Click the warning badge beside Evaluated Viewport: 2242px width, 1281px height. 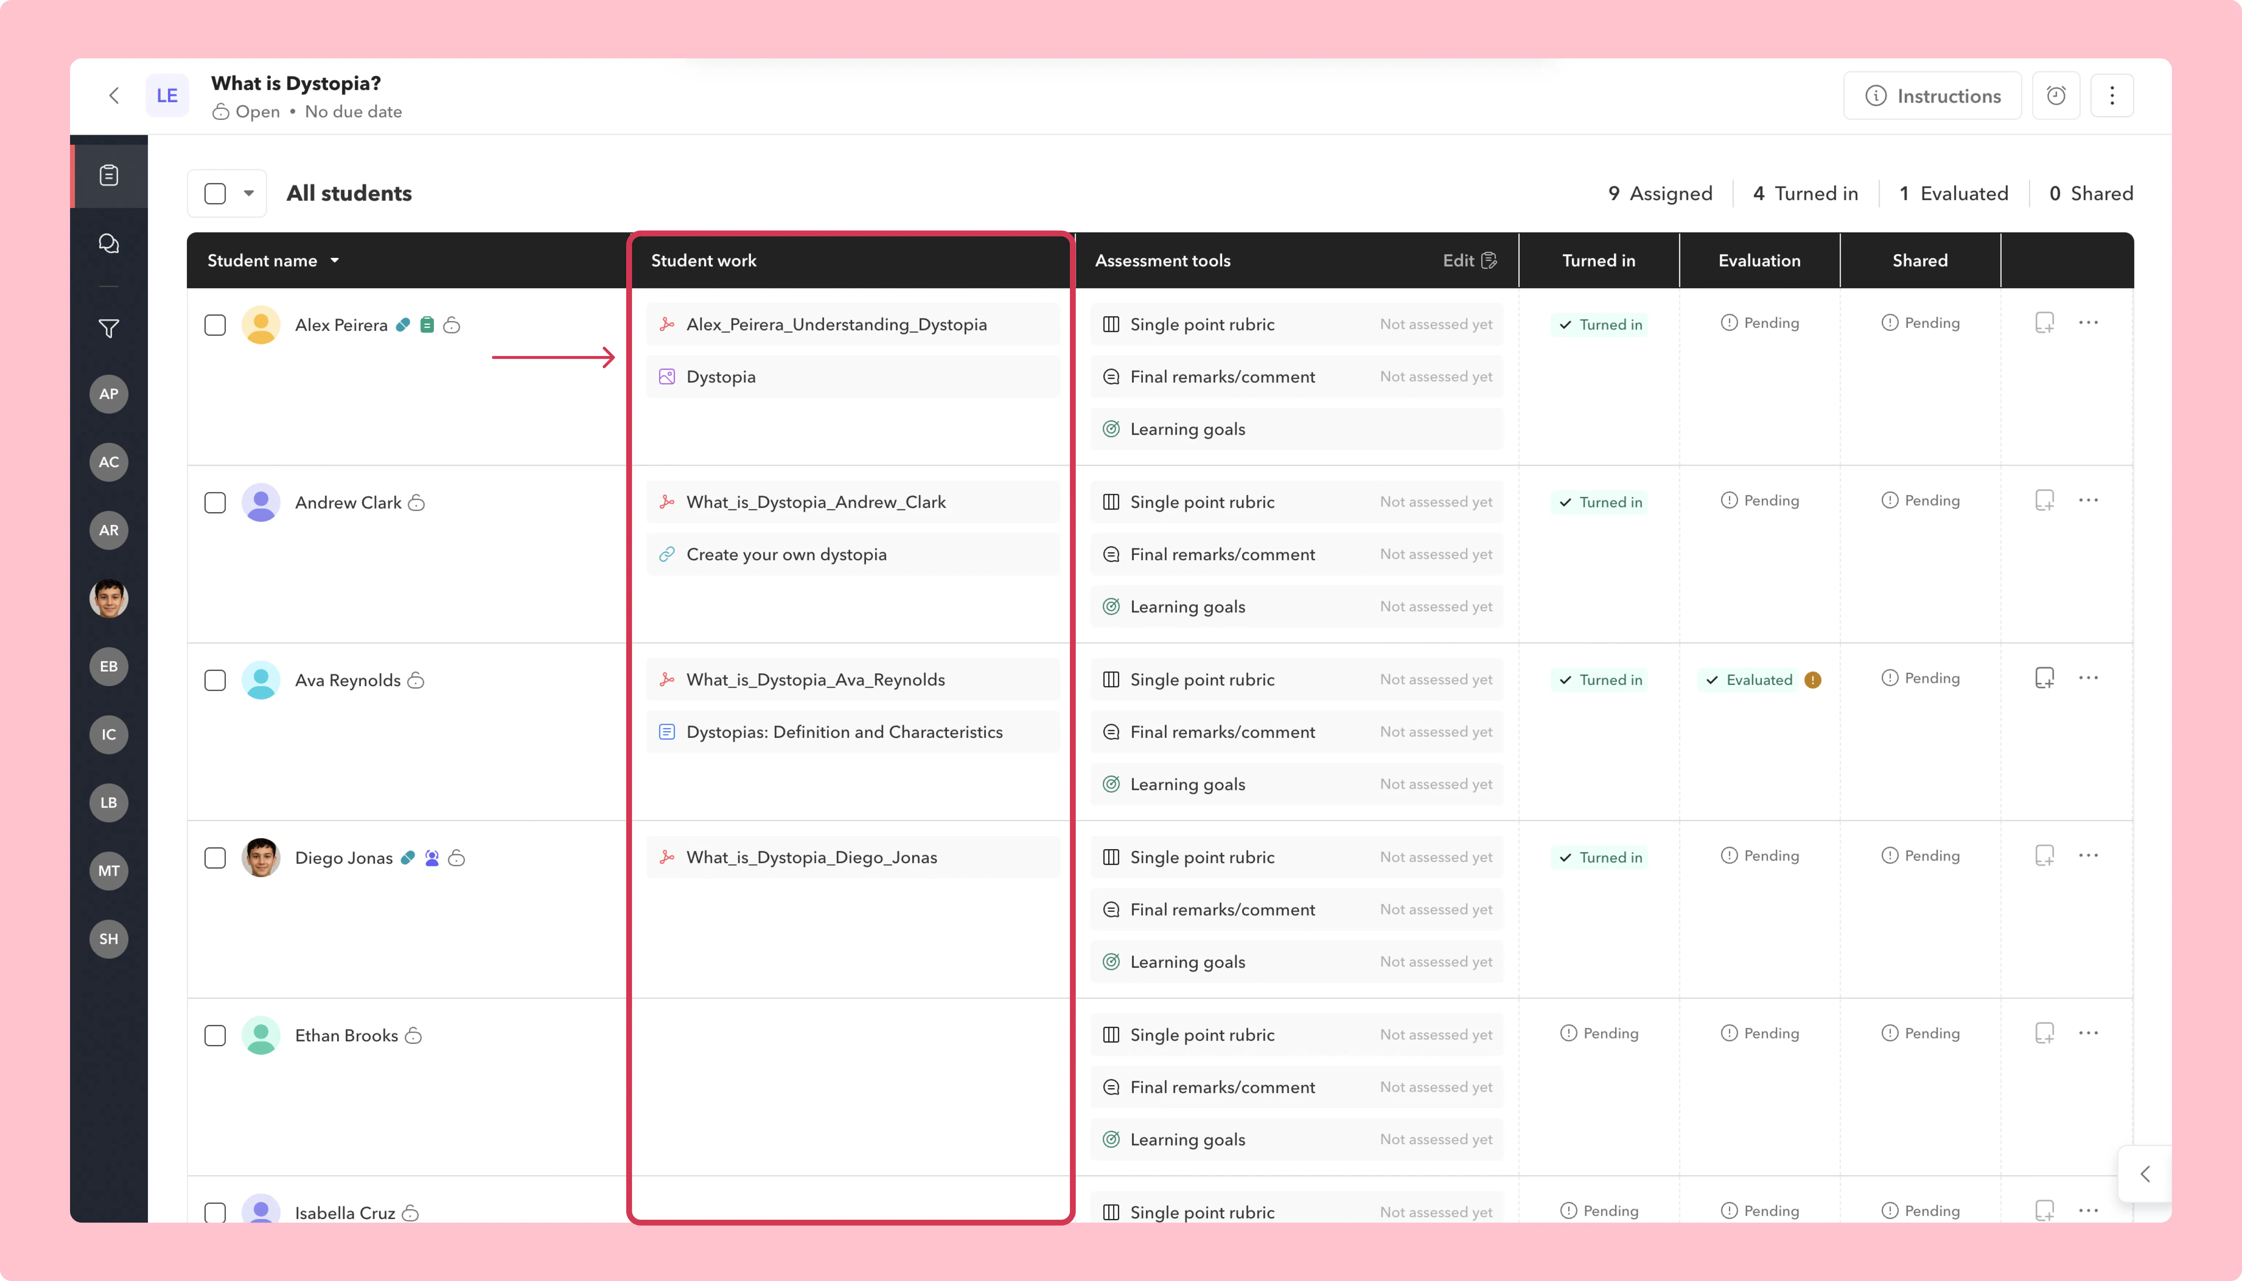pyautogui.click(x=1813, y=680)
